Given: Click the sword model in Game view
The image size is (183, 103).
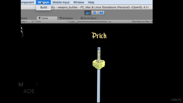Looking at the screenshot, I should [x=99, y=75].
